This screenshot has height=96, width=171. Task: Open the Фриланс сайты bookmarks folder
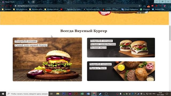(36, 9)
